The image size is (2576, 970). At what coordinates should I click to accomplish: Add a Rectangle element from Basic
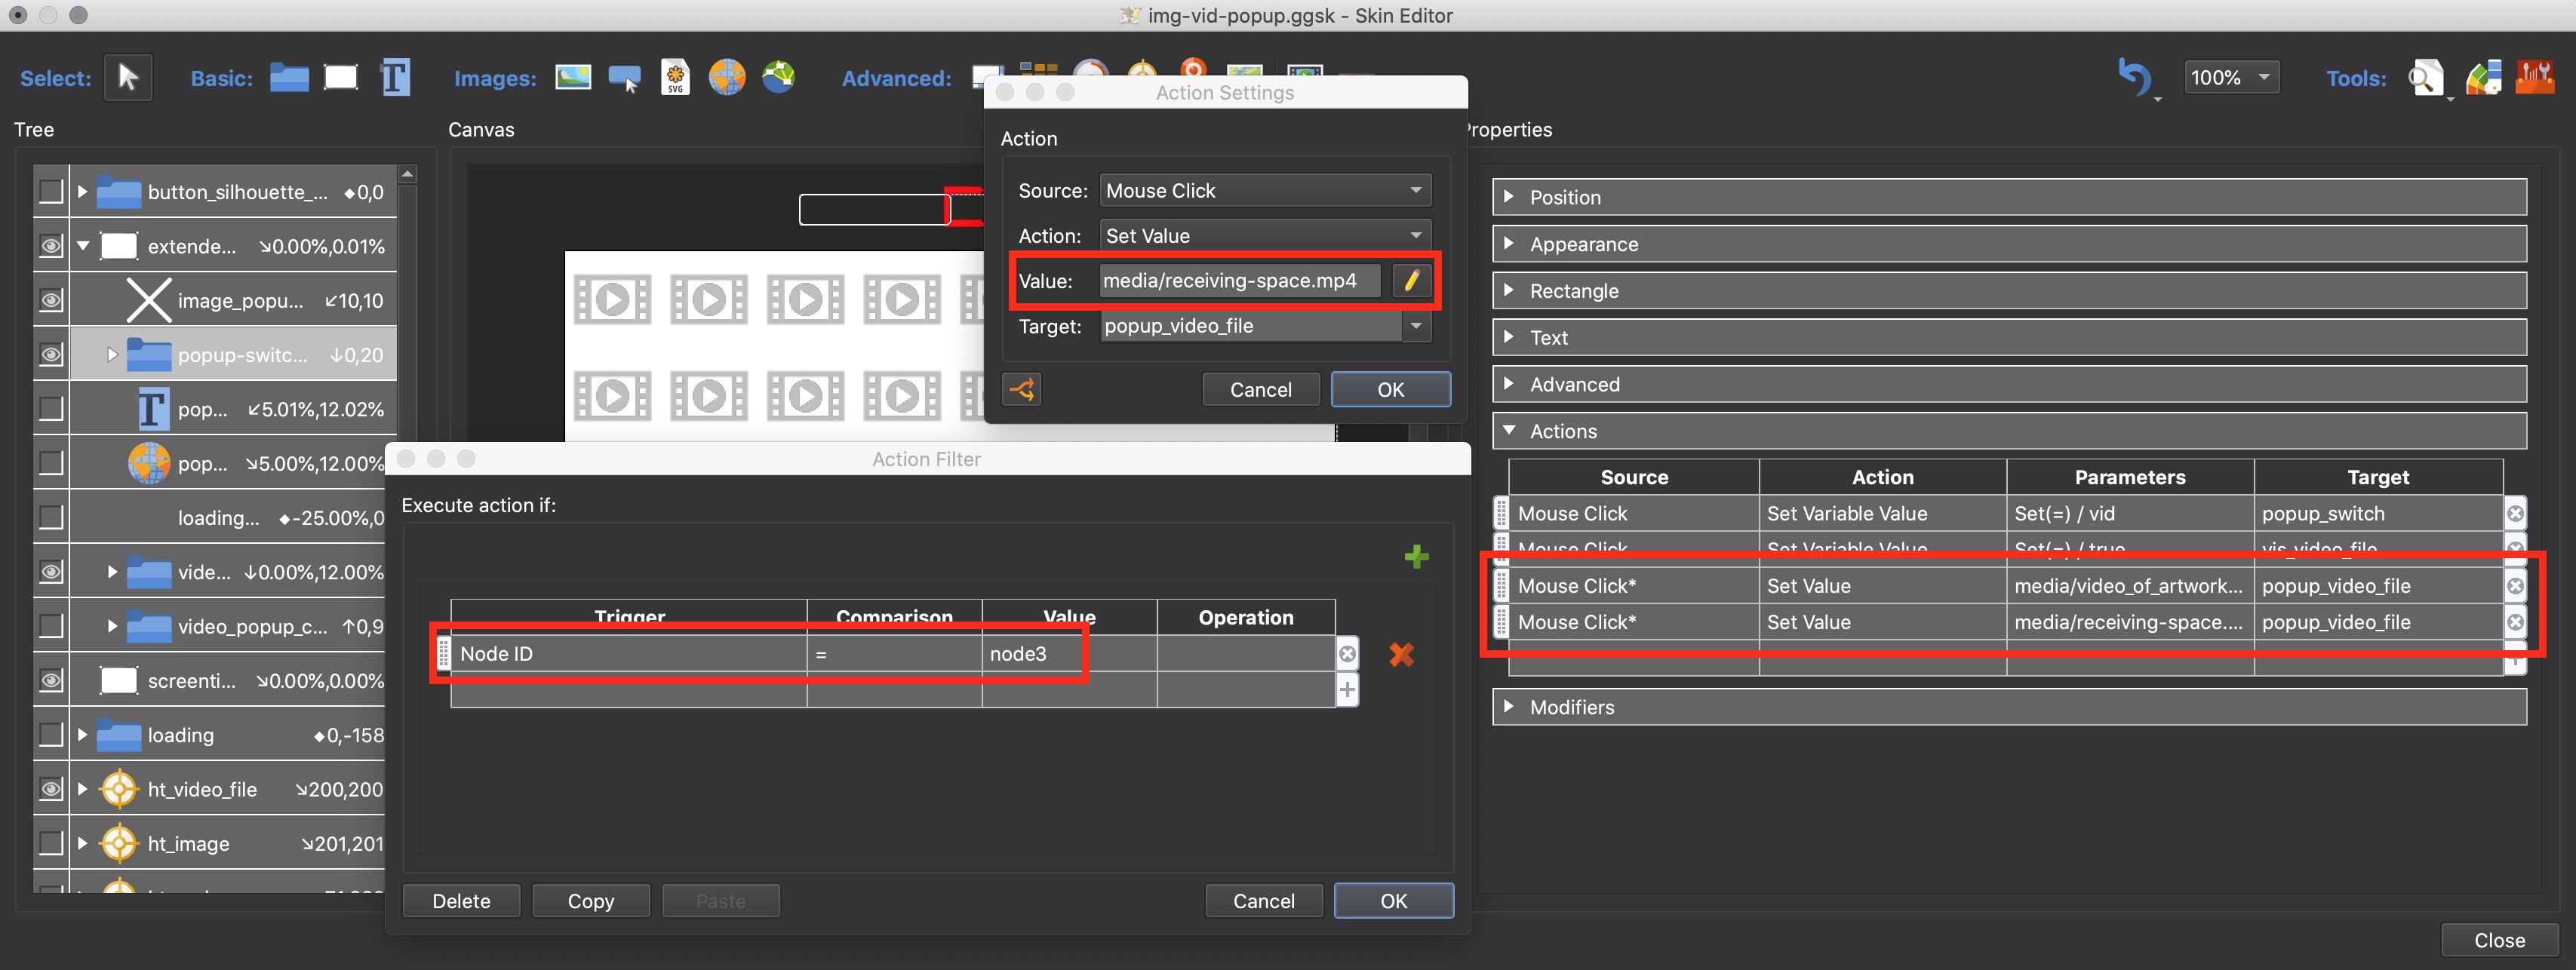click(x=341, y=77)
